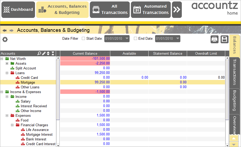
Task: Click the Life Assurance account icon
Action: coord(23,130)
